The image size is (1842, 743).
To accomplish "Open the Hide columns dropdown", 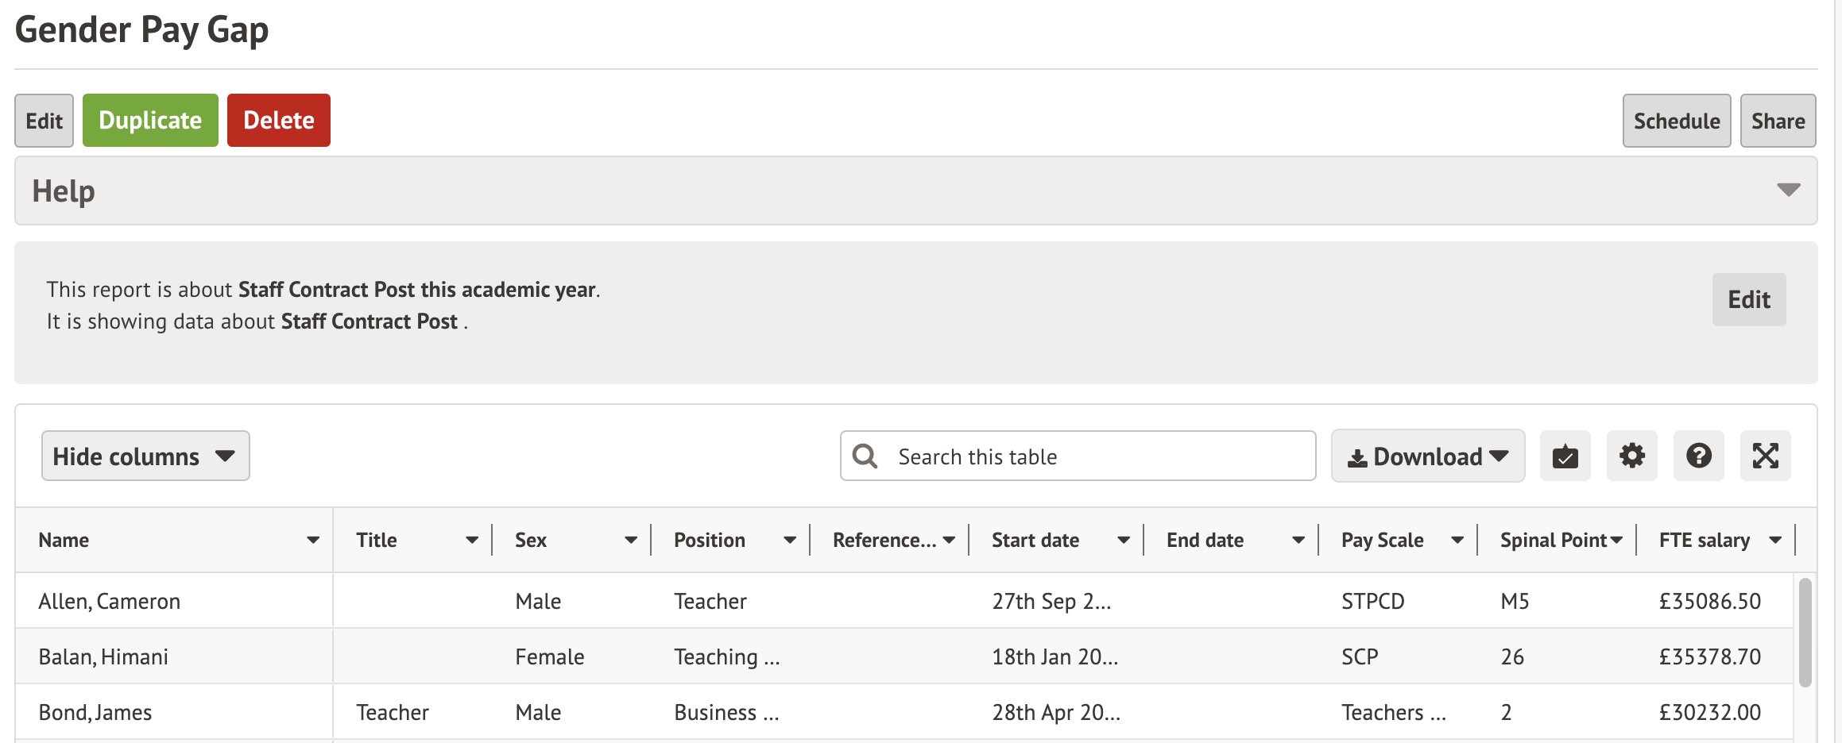I will pos(145,456).
